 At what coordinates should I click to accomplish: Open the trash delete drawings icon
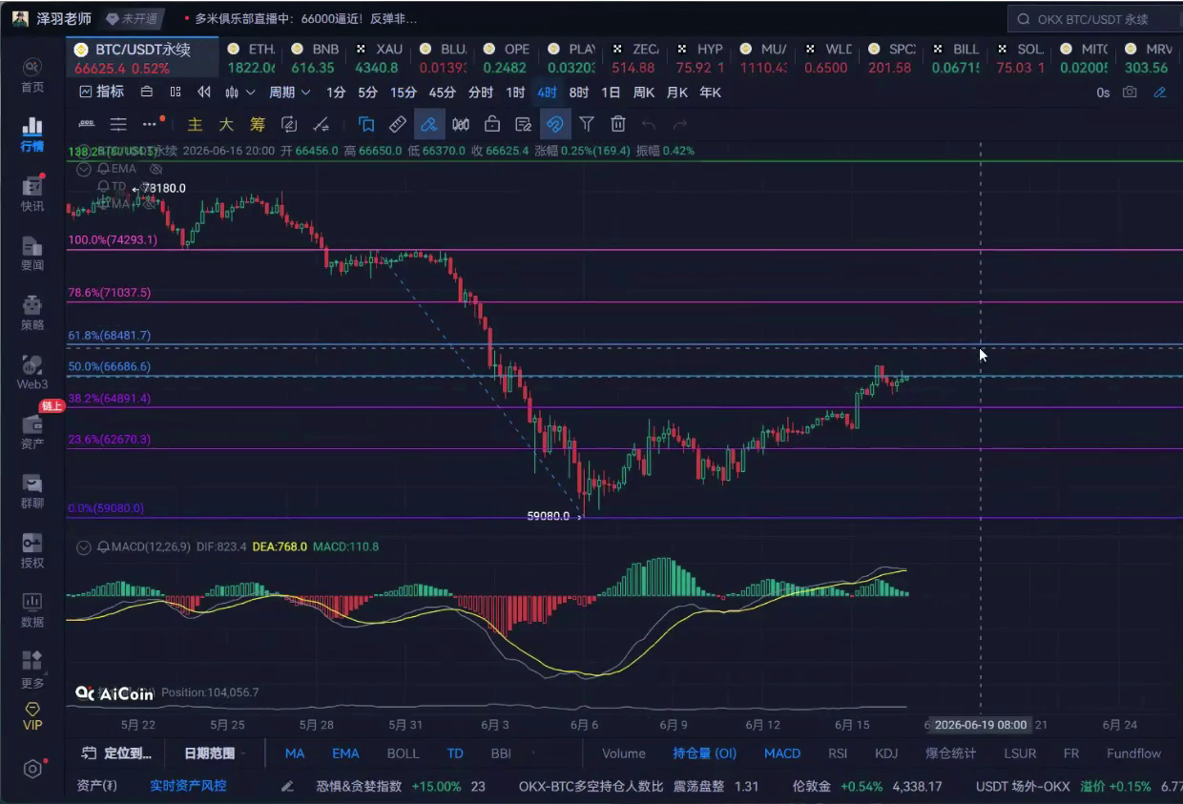pyautogui.click(x=618, y=124)
